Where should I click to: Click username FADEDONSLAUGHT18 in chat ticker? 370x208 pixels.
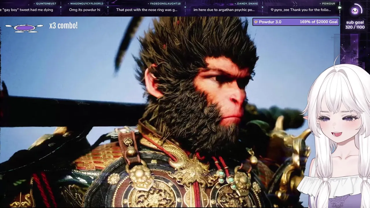pos(165,3)
